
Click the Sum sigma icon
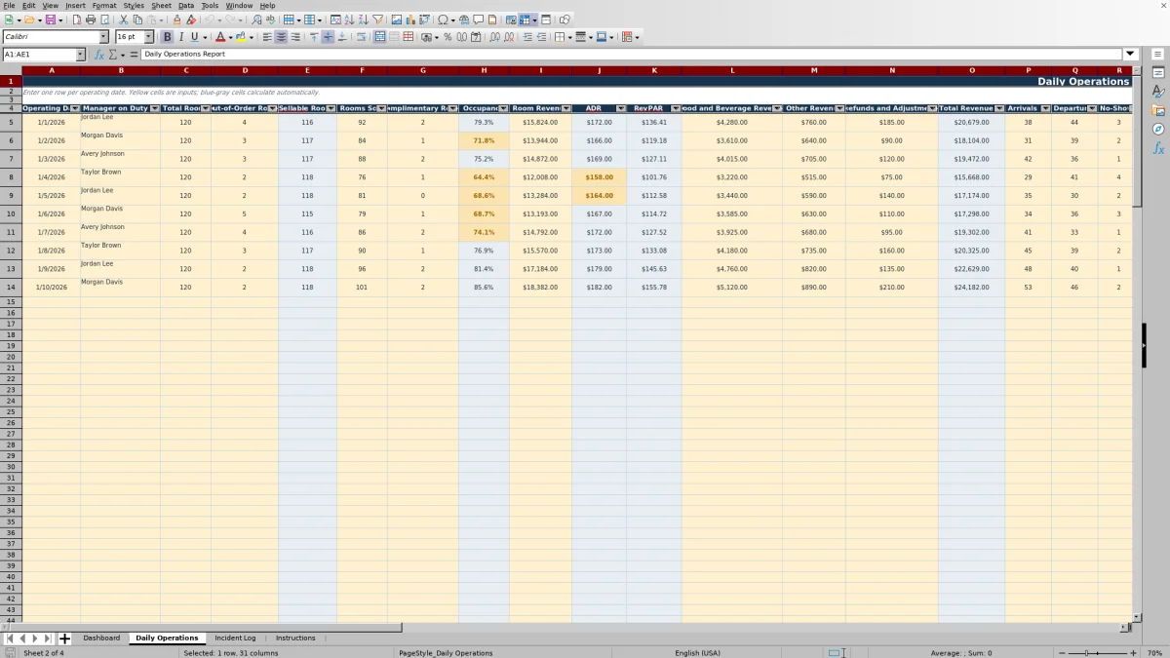point(112,55)
